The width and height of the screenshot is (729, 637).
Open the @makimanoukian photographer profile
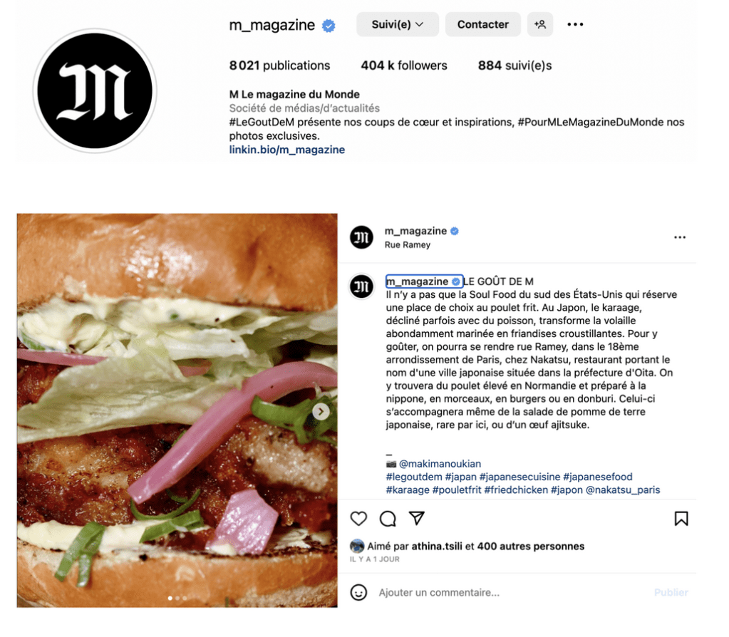coord(440,464)
